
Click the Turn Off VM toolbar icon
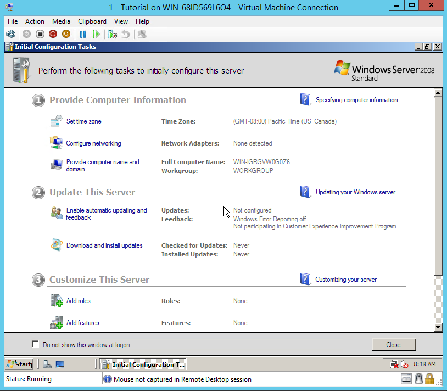click(x=40, y=34)
